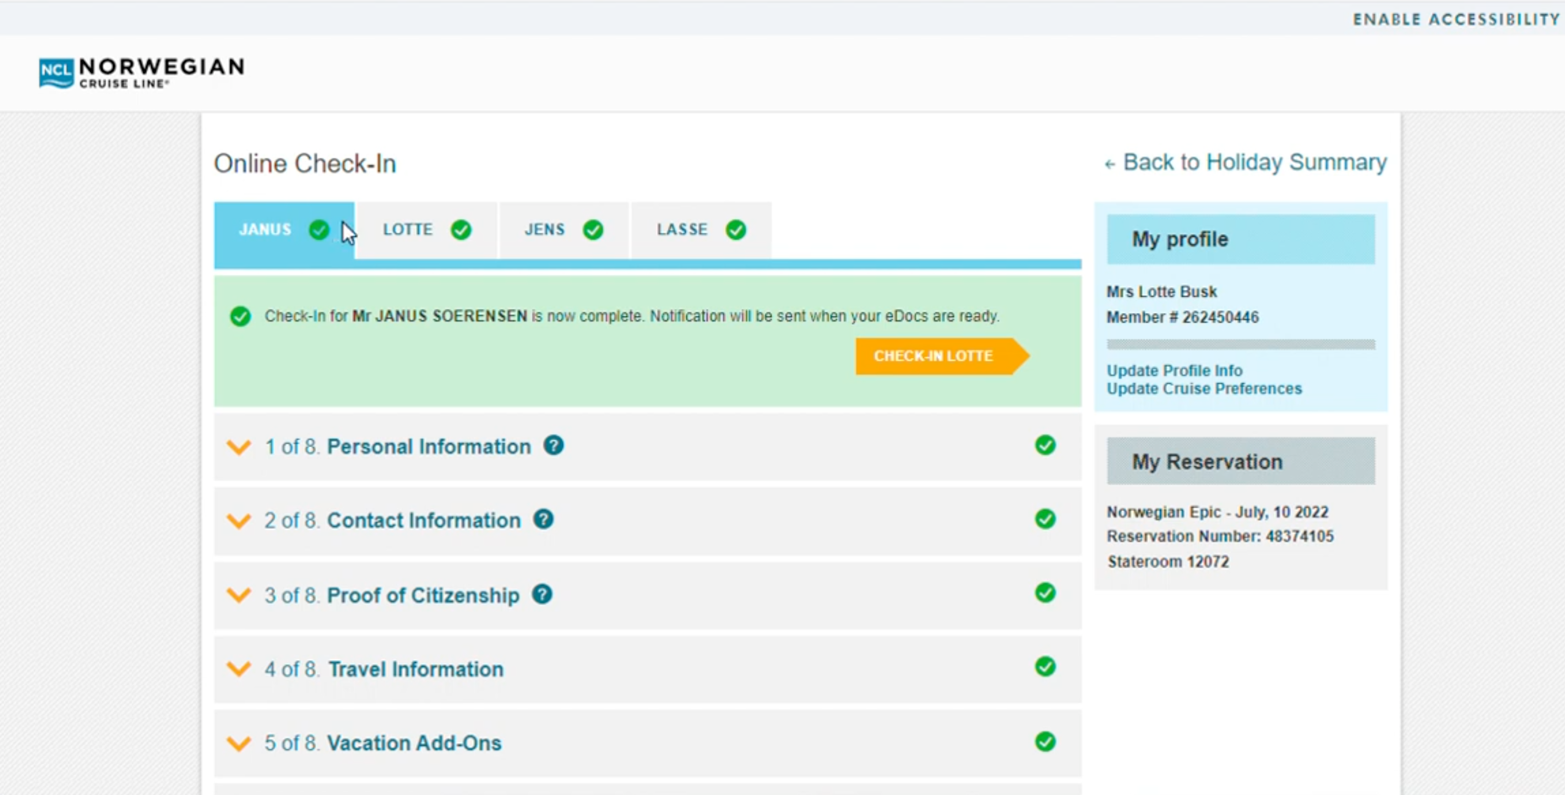Open 2 of 8 Contact Information heading
The height and width of the screenshot is (795, 1565).
393,521
